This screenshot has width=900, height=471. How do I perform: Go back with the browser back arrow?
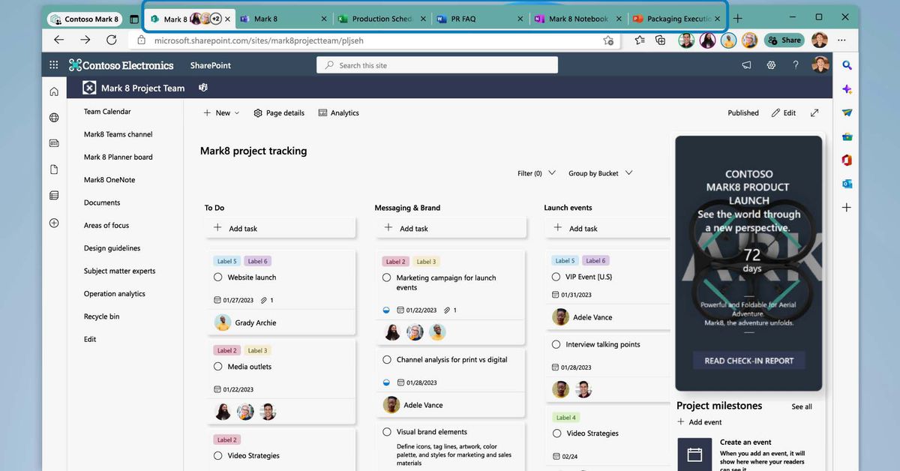click(x=58, y=40)
